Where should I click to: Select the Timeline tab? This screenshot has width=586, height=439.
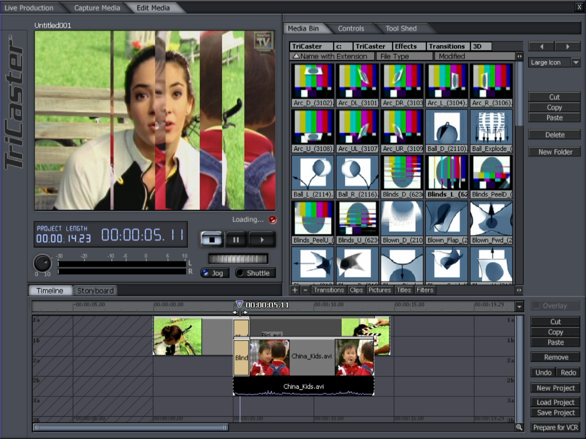[x=50, y=290]
